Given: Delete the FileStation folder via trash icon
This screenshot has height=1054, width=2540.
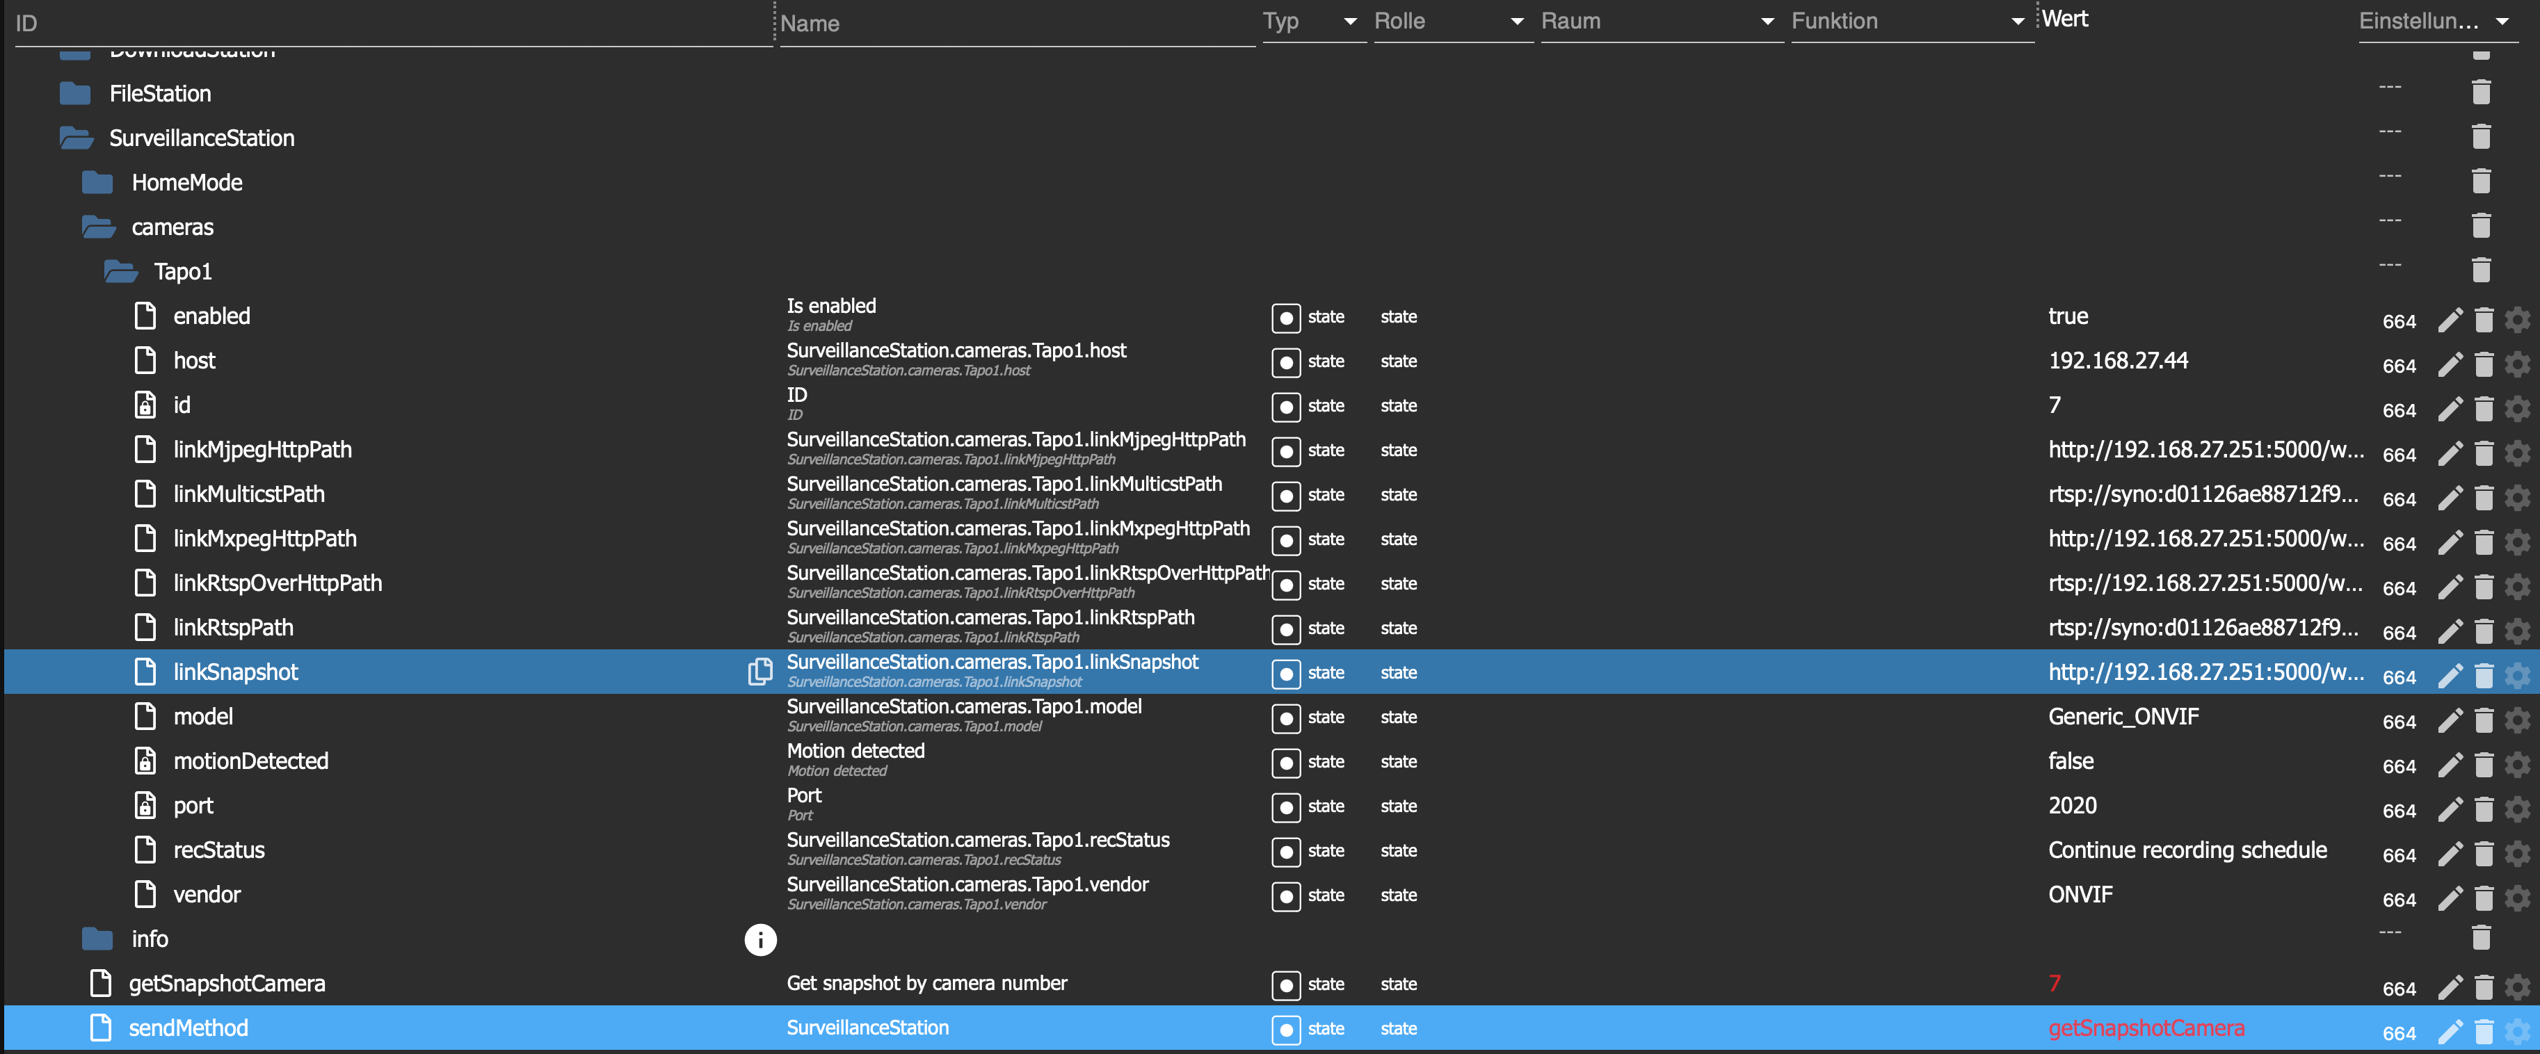Looking at the screenshot, I should [x=2481, y=92].
